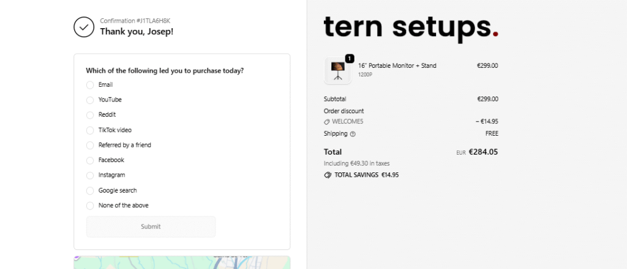Select the Reddit radio button

[x=90, y=115]
